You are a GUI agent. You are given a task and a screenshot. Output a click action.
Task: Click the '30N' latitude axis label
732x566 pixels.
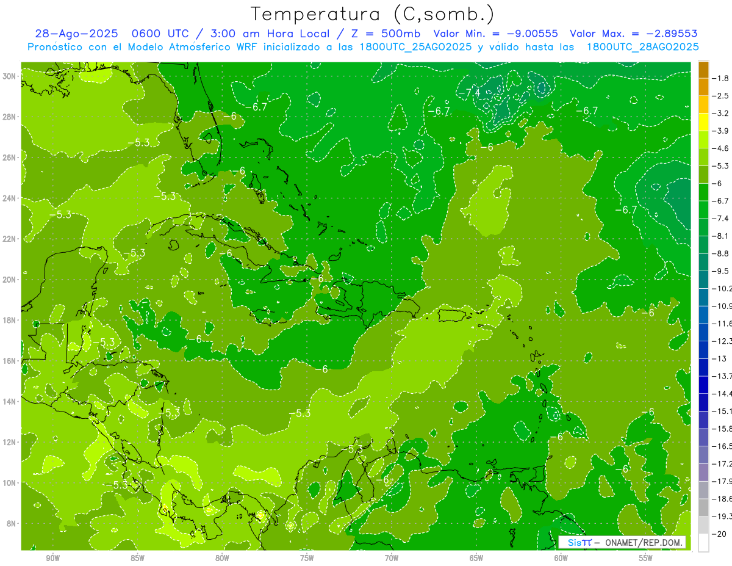click(9, 76)
